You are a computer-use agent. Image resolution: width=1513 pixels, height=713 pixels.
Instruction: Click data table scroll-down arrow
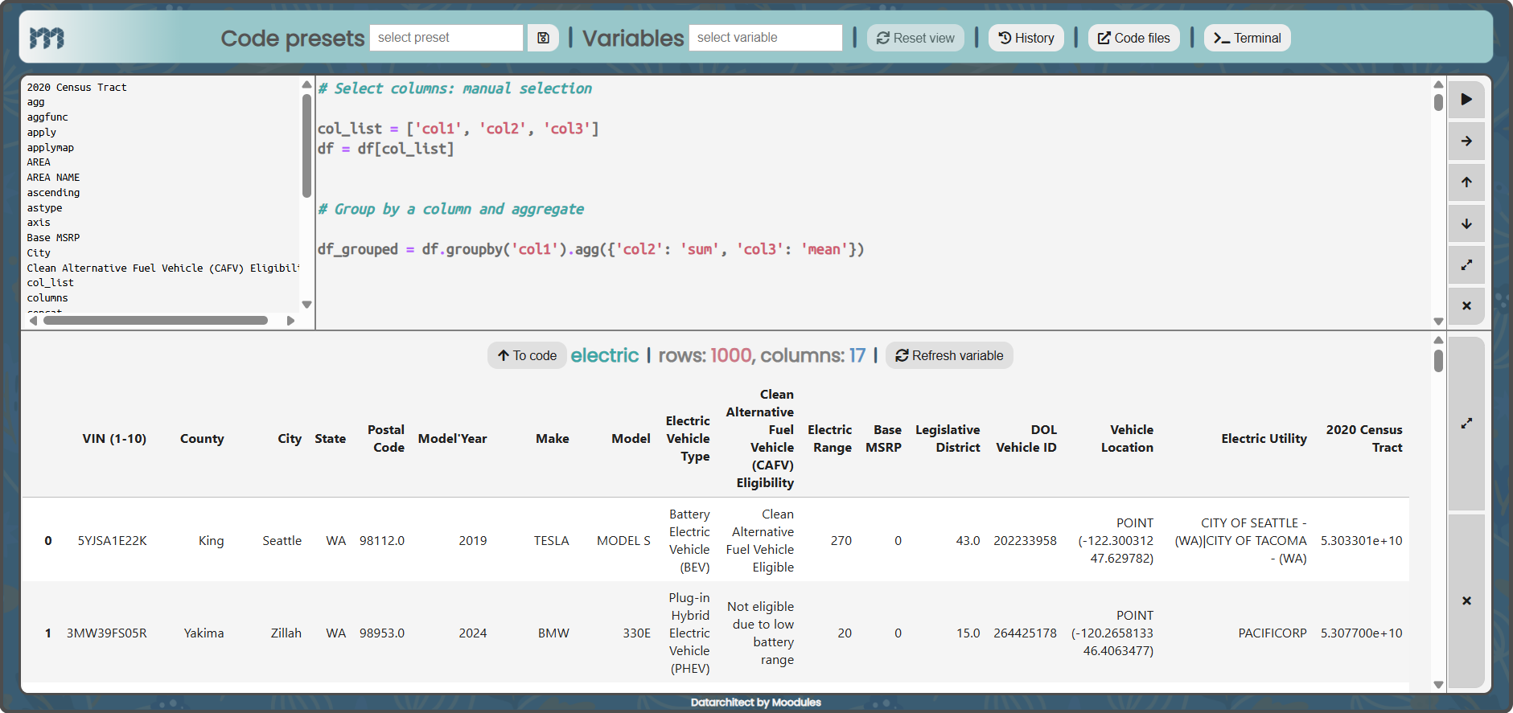1438,685
